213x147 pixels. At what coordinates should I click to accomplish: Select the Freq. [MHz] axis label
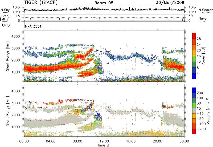(x=5, y=18)
